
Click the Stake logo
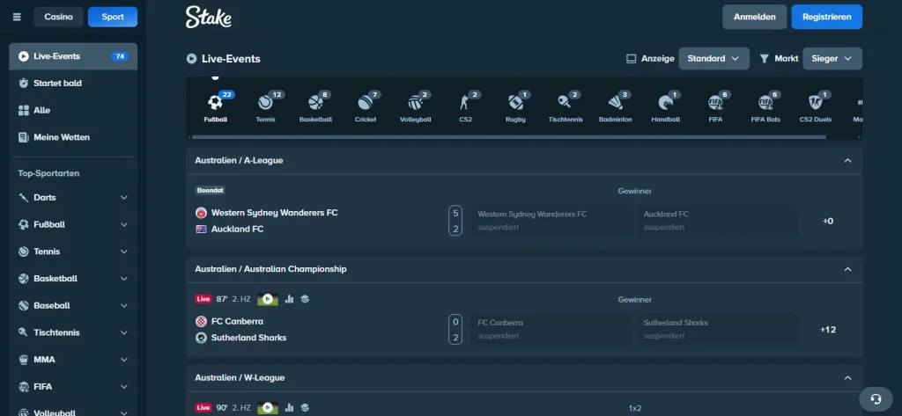coord(208,18)
